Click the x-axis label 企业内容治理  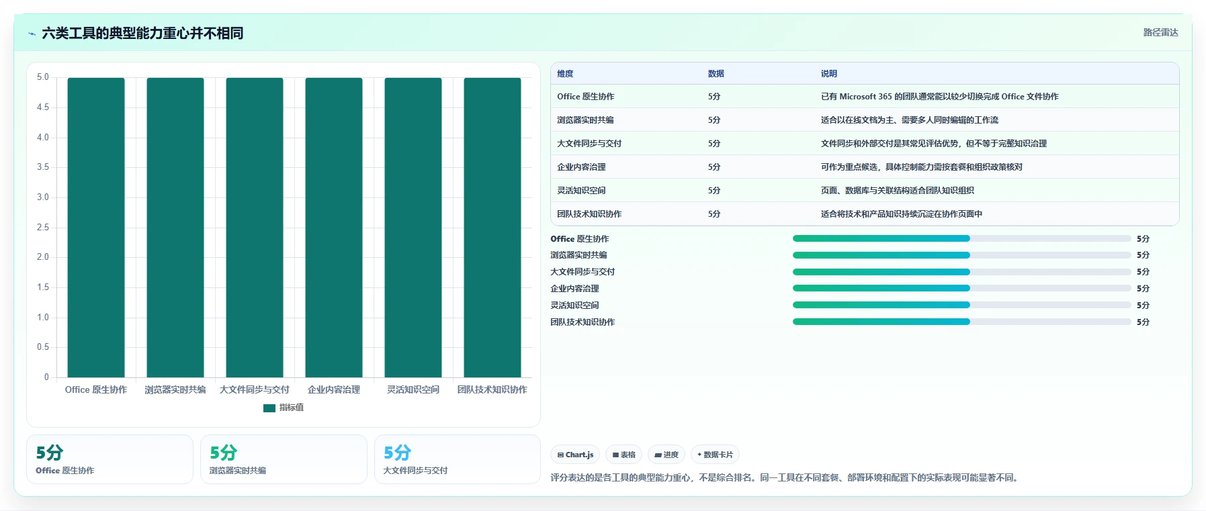(334, 389)
